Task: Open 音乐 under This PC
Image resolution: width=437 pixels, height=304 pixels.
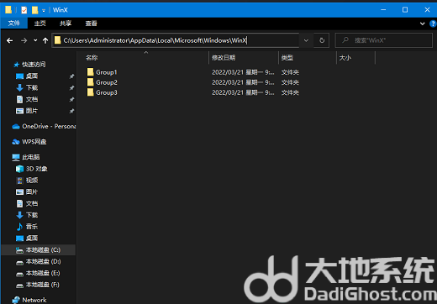Action: (x=27, y=227)
